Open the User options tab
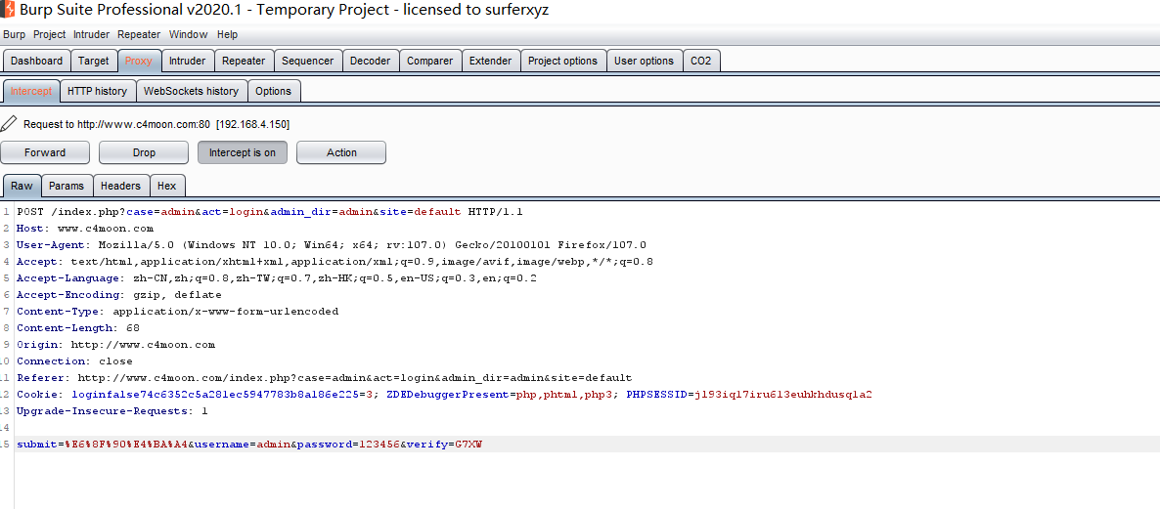Image resolution: width=1160 pixels, height=509 pixels. pyautogui.click(x=645, y=62)
